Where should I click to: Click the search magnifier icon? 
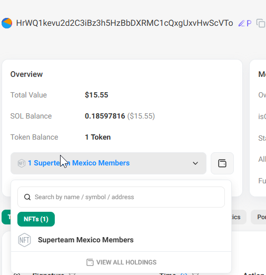pyautogui.click(x=27, y=197)
